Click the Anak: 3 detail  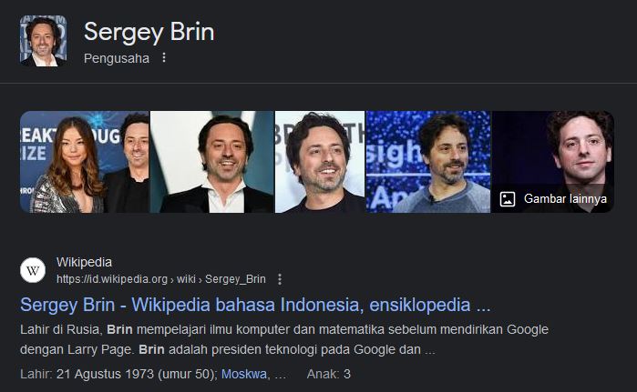tap(329, 374)
